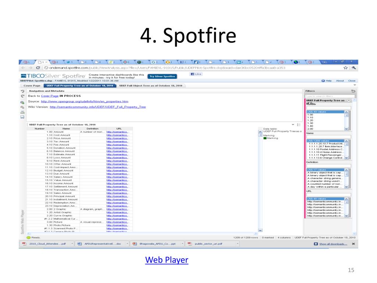
Task: Click the PDF icon of 2010_Cloud_Attendee download
Action: pos(24,244)
